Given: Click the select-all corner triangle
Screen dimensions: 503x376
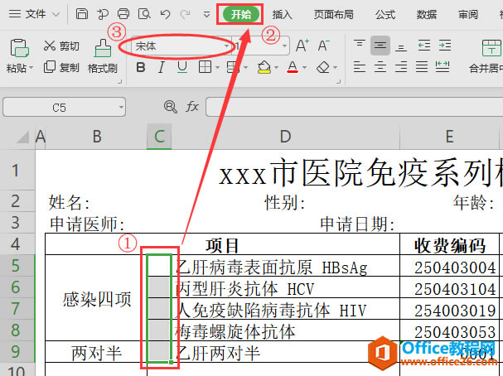Looking at the screenshot, I should tap(22, 137).
